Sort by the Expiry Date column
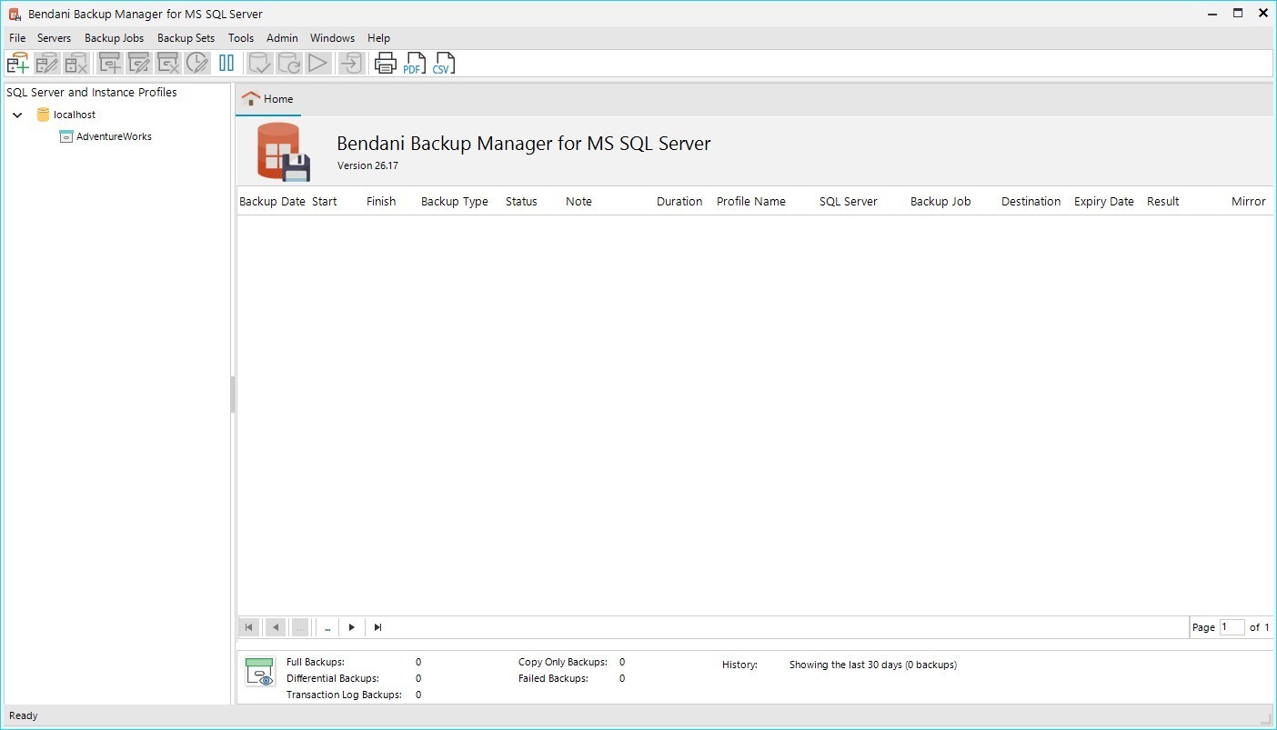The height and width of the screenshot is (730, 1277). 1104,202
